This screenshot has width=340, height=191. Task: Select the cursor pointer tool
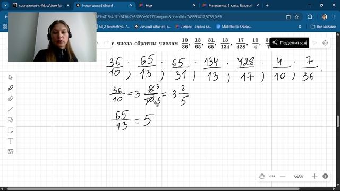pos(11,77)
